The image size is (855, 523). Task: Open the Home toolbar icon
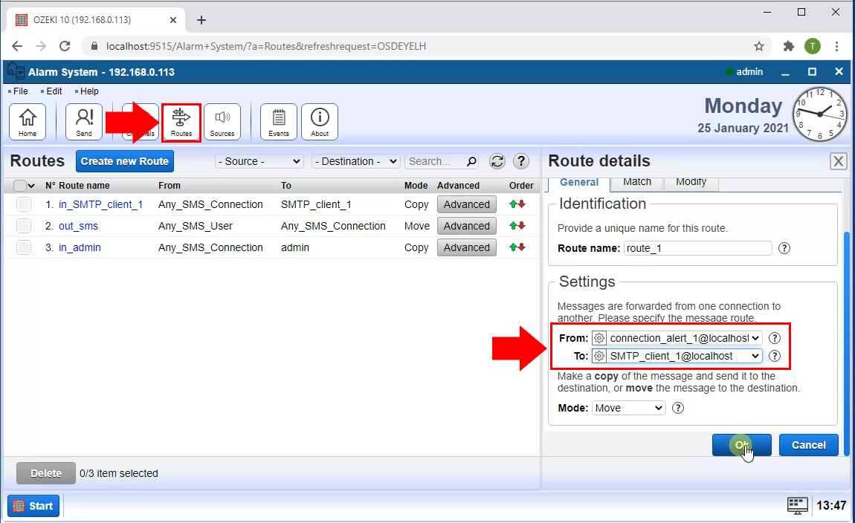click(x=28, y=122)
